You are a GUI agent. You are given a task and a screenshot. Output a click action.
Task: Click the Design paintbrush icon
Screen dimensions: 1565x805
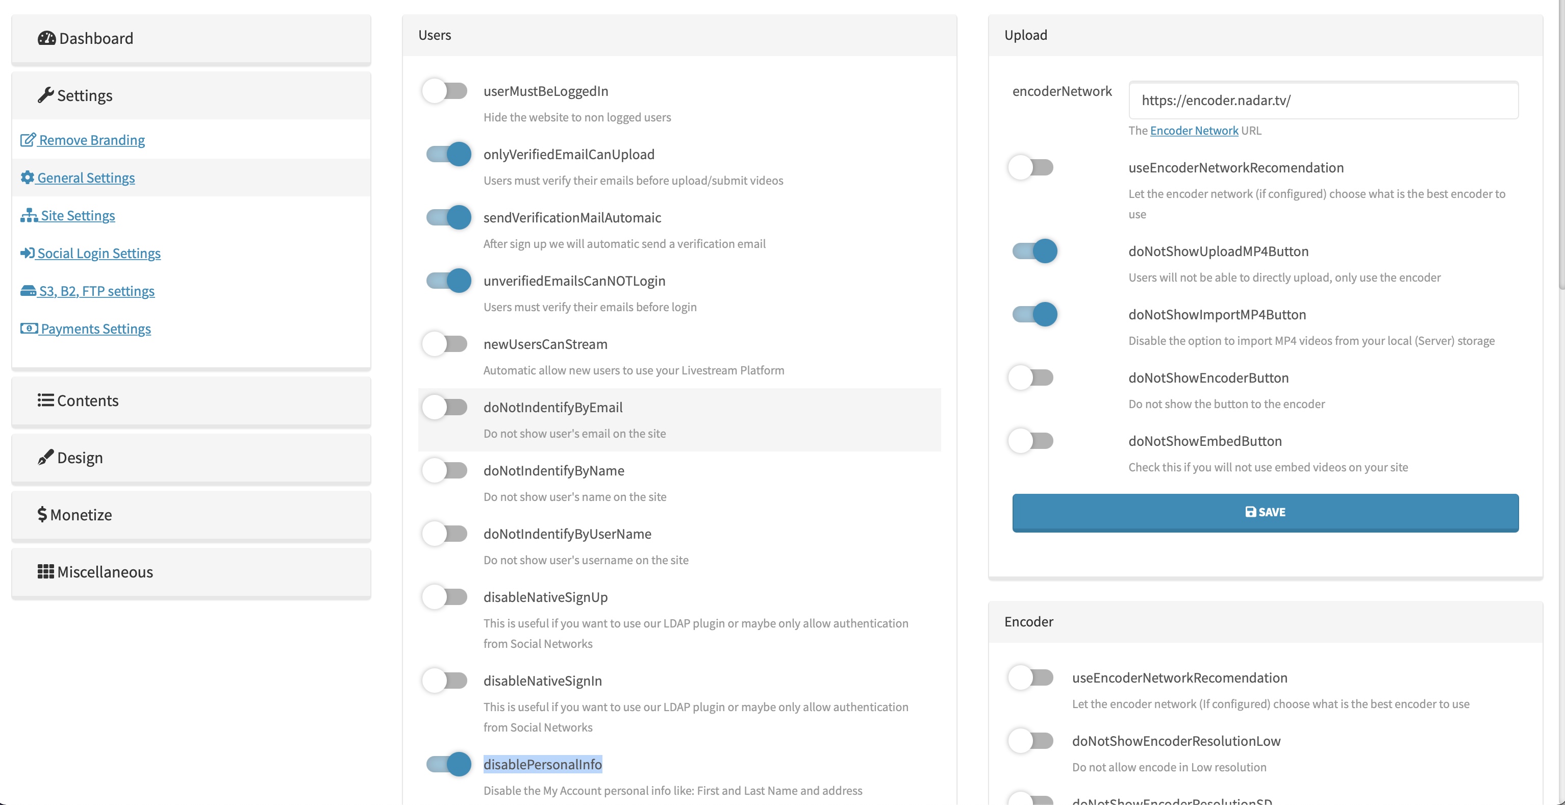tap(45, 458)
